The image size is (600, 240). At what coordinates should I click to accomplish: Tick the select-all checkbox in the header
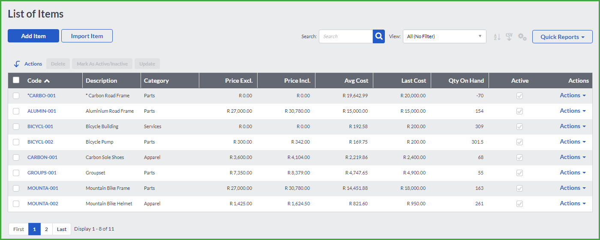(16, 80)
